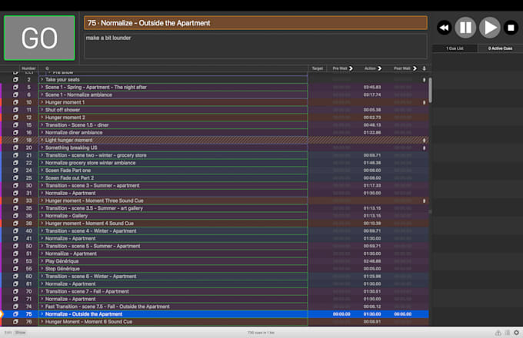Open warnings/status icon in footer
Viewport: 523px width, 338px height.
[498, 333]
